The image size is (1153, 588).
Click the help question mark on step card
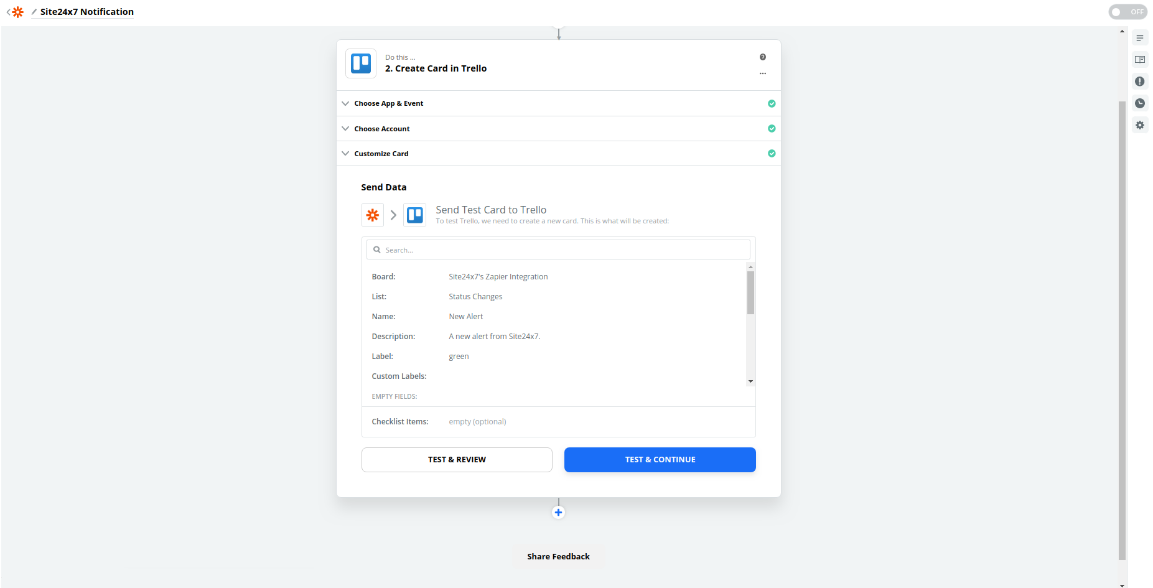(762, 57)
